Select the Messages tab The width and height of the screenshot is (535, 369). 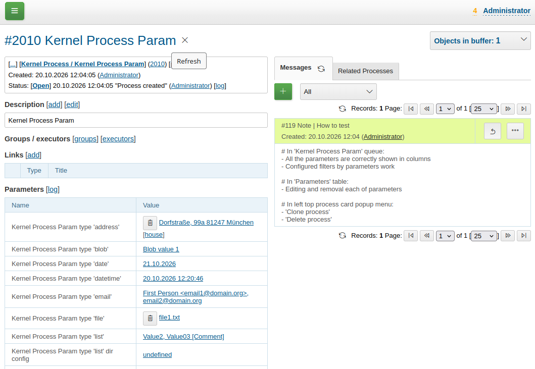pyautogui.click(x=296, y=68)
